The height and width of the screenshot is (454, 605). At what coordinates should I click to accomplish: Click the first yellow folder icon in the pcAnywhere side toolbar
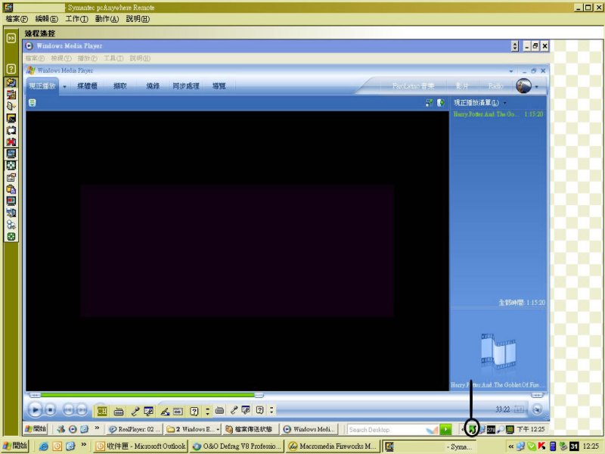pos(11,82)
